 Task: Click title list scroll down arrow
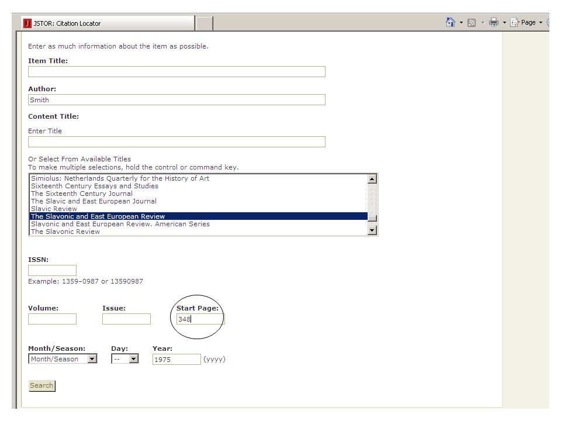click(x=372, y=230)
